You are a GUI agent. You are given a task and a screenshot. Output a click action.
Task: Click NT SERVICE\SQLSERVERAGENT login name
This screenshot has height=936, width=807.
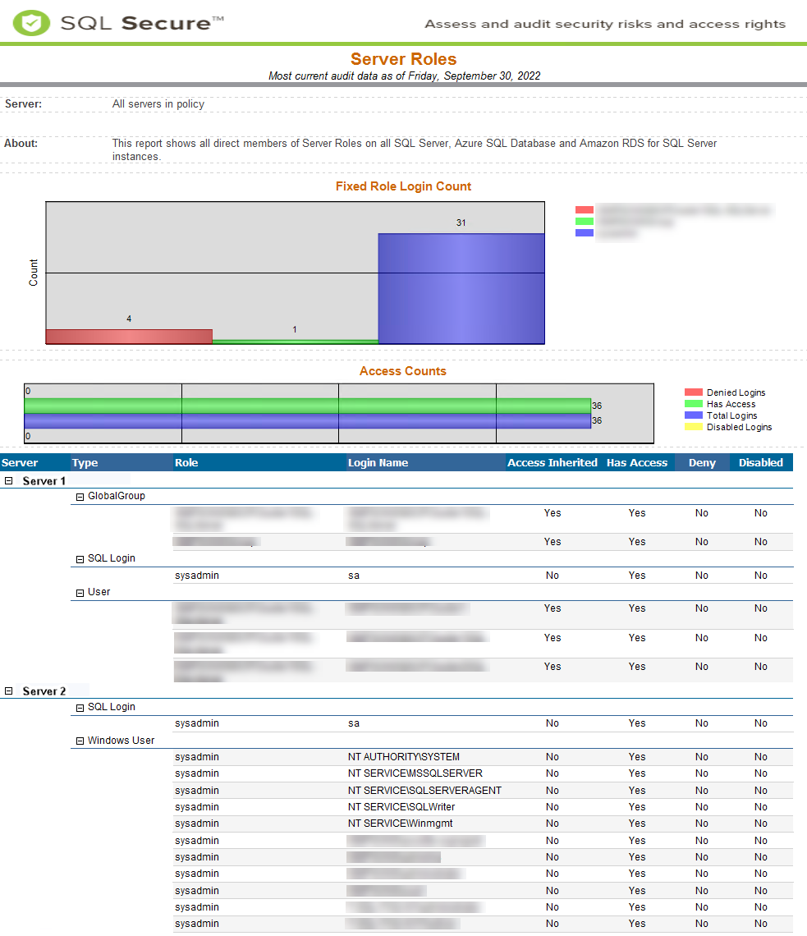coord(425,791)
